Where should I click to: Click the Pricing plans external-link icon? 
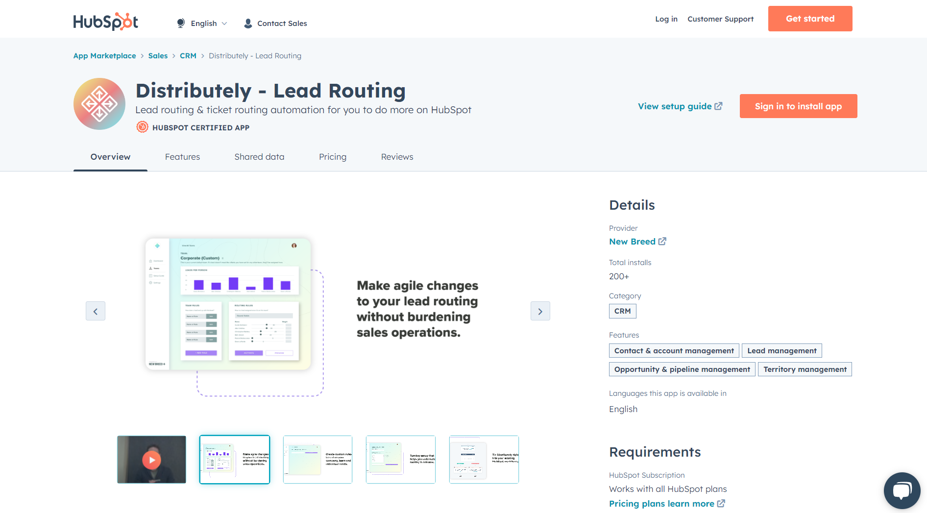(721, 503)
